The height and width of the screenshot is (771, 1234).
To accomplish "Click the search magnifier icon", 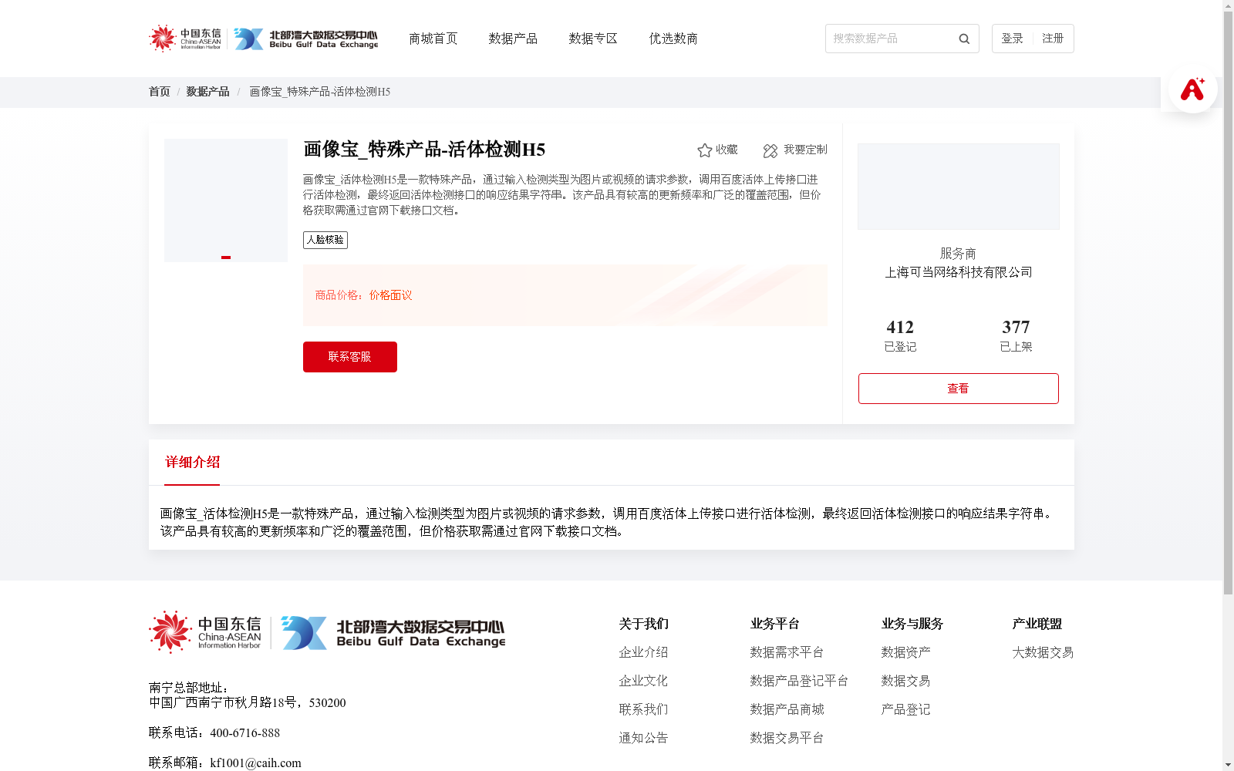I will click(964, 39).
